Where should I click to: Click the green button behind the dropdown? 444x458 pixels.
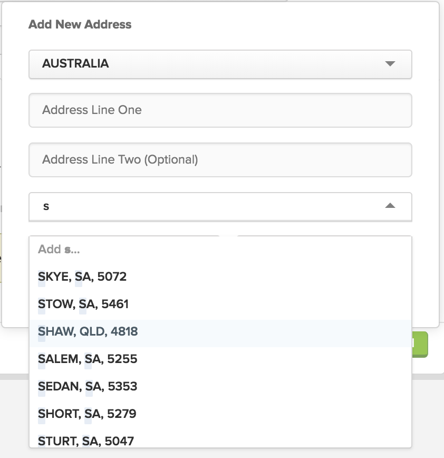420,345
